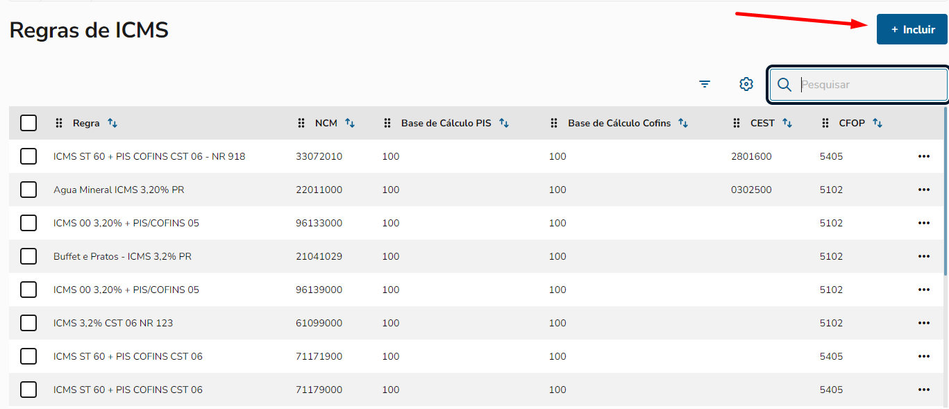949x409 pixels.
Task: Select checkbox for NCM 96139000 row
Action: [x=28, y=290]
